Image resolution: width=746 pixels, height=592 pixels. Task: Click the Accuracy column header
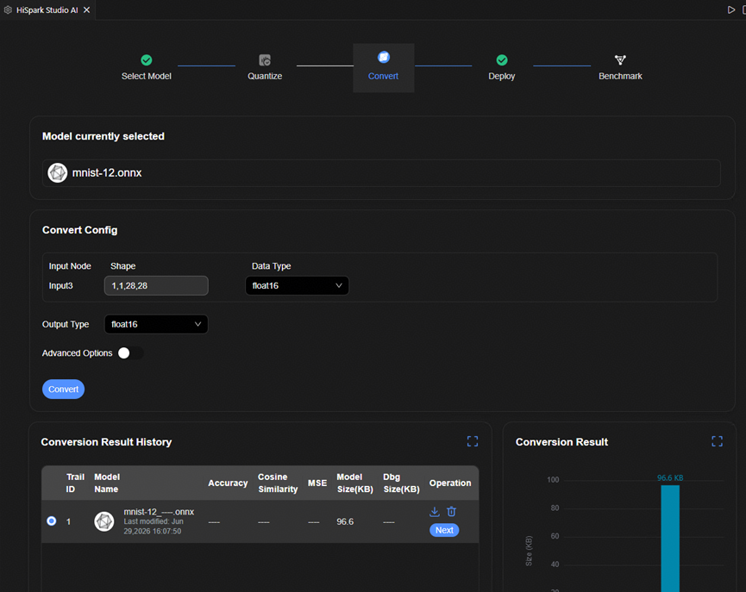coord(228,483)
